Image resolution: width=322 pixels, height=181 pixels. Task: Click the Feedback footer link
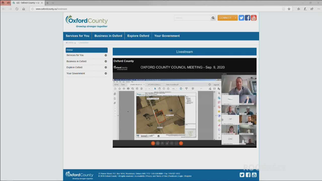pos(173,176)
